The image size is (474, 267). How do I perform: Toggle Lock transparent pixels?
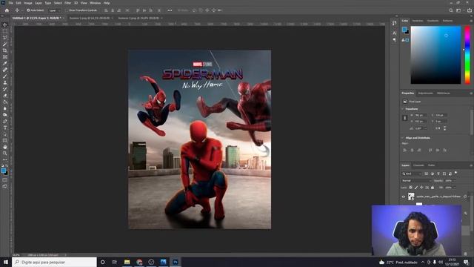pos(410,188)
